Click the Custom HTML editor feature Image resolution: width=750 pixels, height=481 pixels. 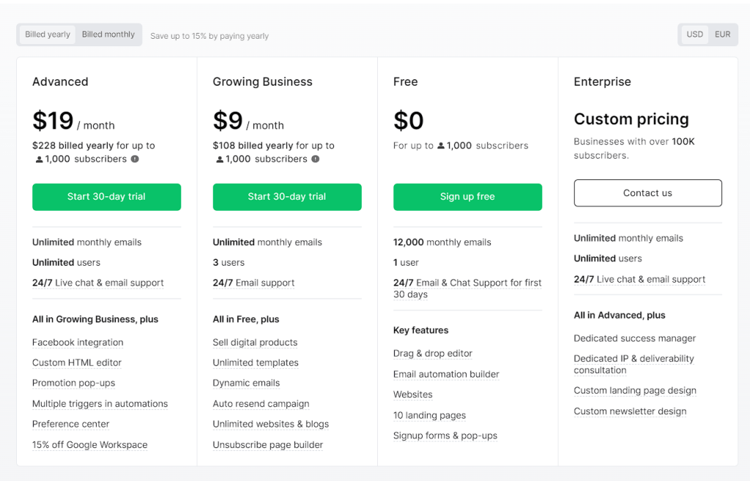point(78,362)
